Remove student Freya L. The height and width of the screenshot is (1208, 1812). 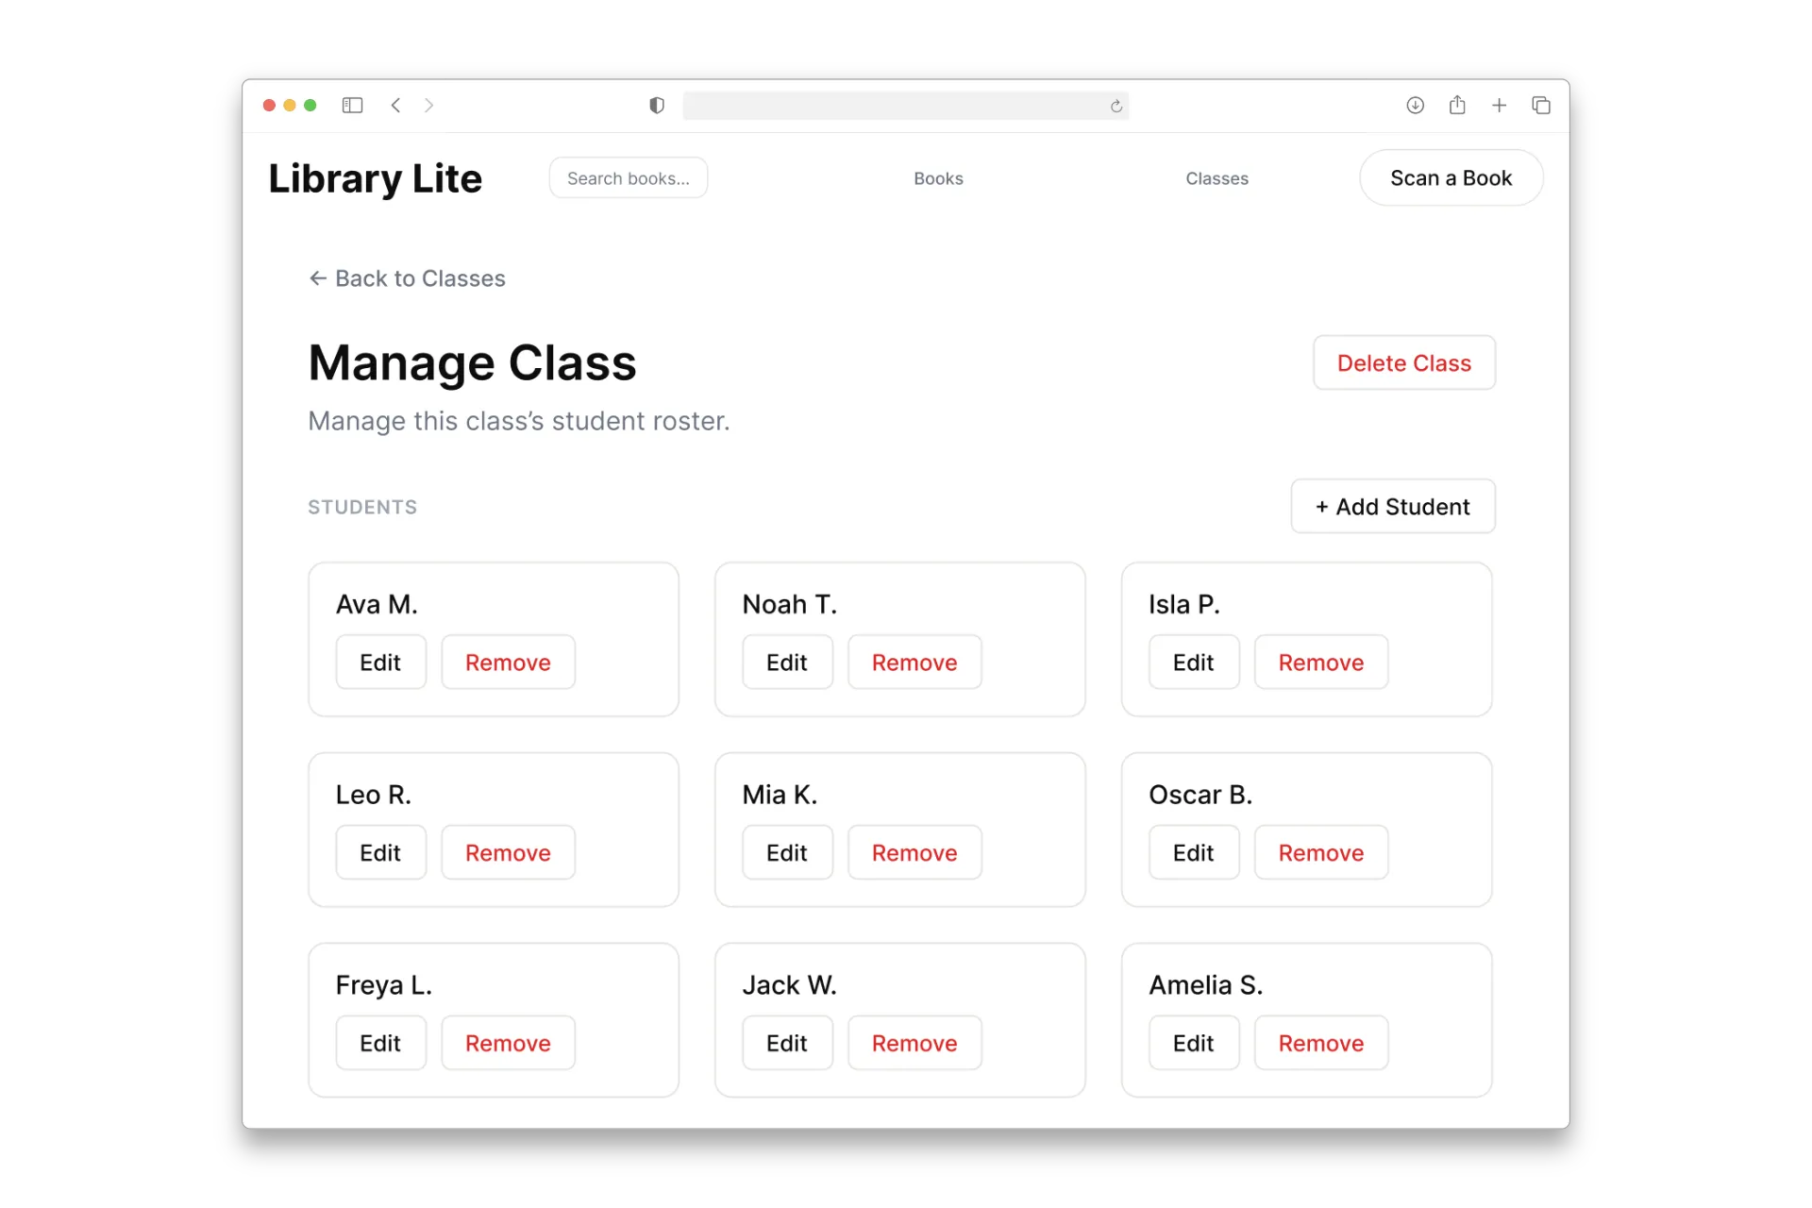[x=508, y=1044]
